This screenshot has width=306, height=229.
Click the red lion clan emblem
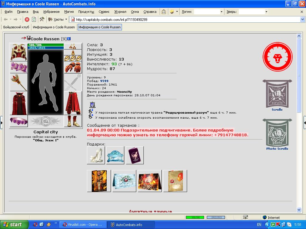point(277,57)
